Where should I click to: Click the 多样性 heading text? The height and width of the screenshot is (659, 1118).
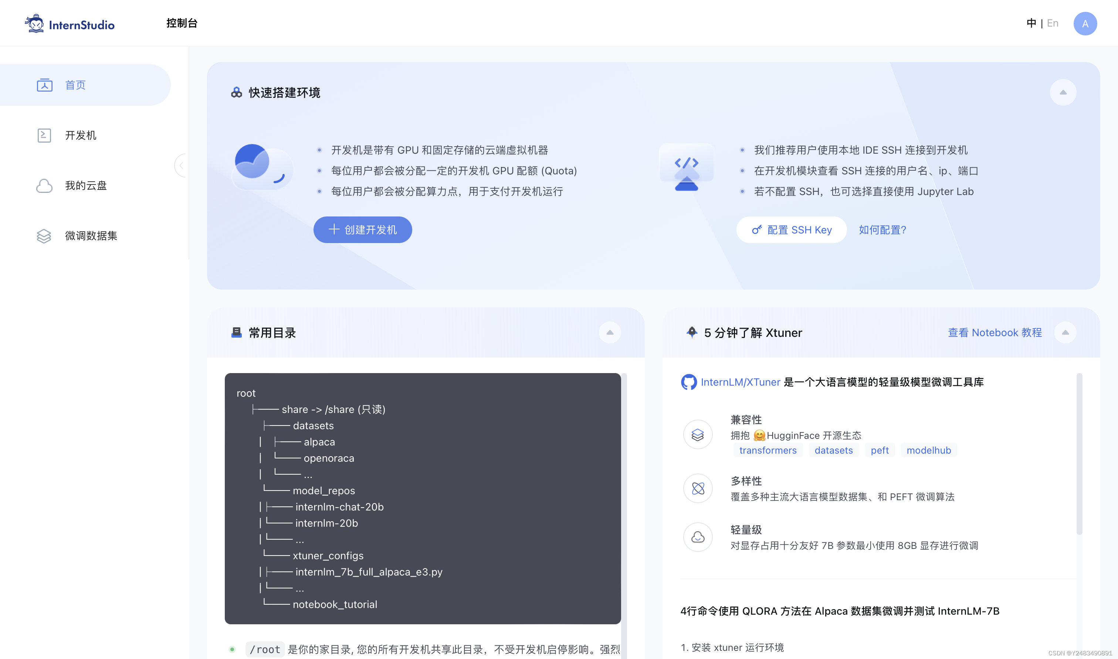pyautogui.click(x=746, y=481)
